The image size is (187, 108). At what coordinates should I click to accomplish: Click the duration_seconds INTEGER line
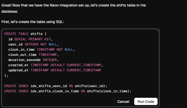tap(33, 60)
